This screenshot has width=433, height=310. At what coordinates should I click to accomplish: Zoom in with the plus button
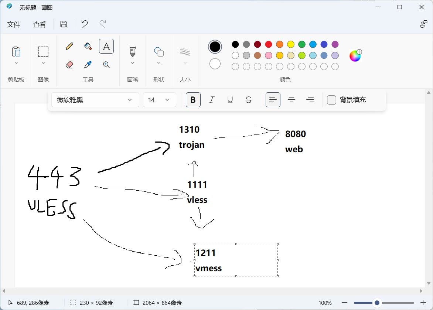[423, 303]
